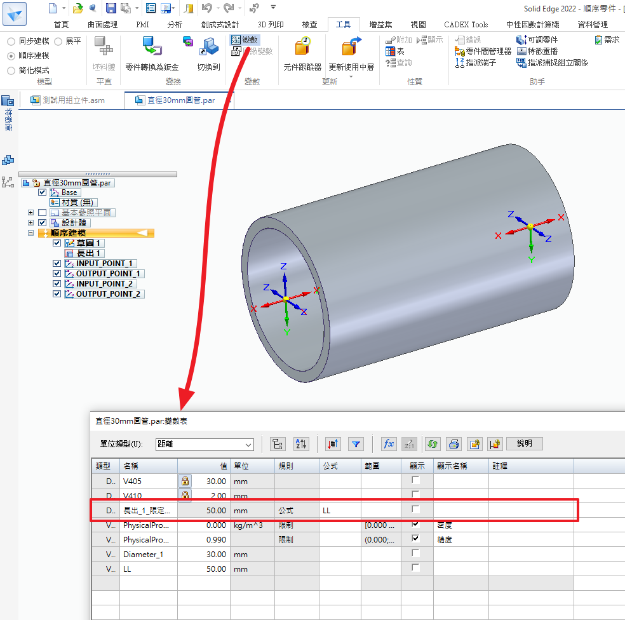Open the Solid Edge application button

point(15,14)
